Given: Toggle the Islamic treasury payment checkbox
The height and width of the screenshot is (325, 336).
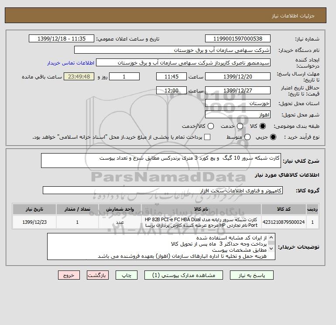Looking at the screenshot, I should click(207, 137).
